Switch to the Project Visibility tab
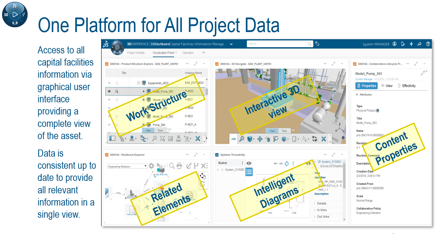444x234 pixels. (136, 53)
